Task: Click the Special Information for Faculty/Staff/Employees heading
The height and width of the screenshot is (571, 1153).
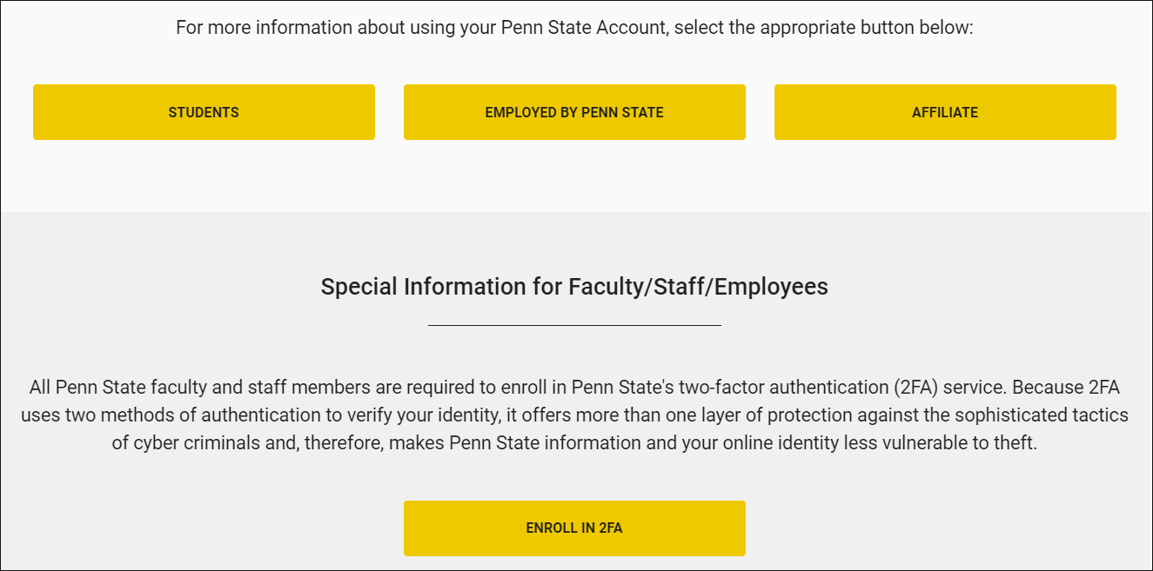Action: click(576, 286)
